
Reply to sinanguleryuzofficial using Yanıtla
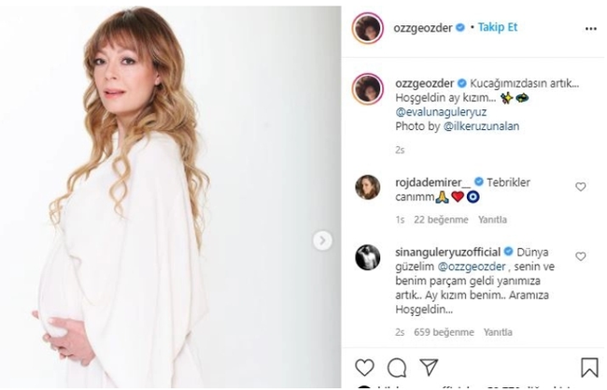pos(498,332)
